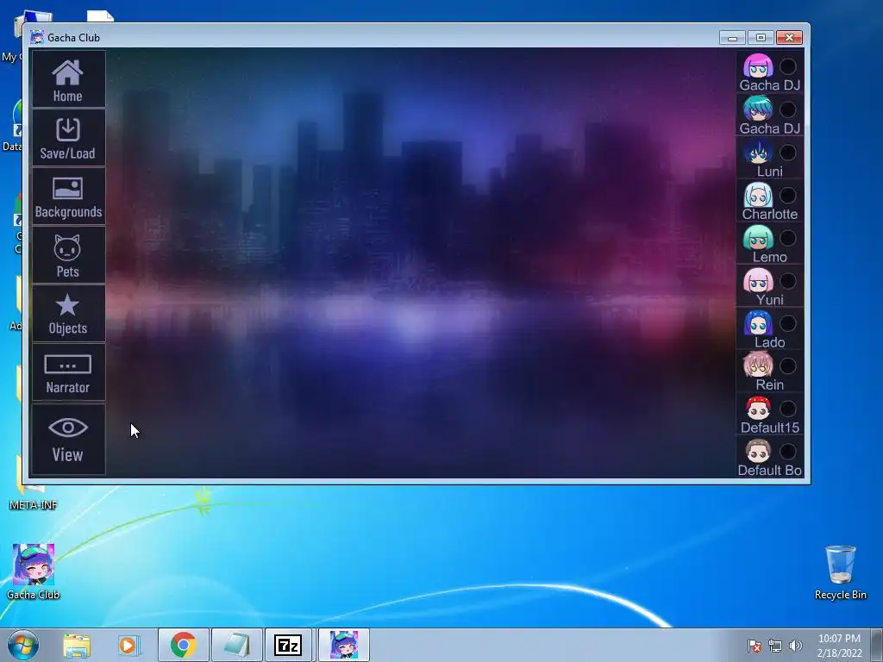Open the Save/Load panel

(x=68, y=138)
